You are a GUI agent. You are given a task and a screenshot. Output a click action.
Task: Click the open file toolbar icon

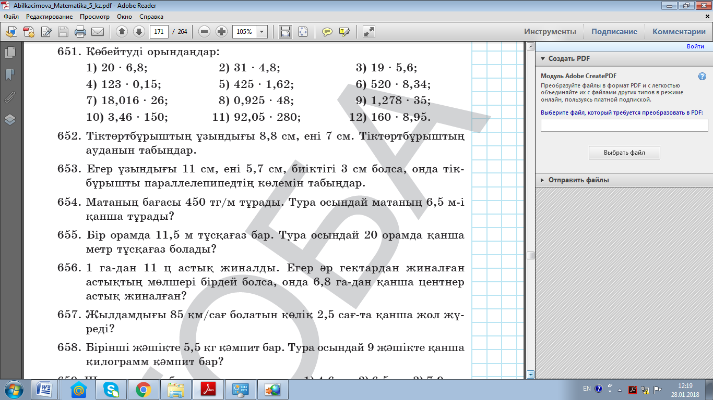pos(11,31)
